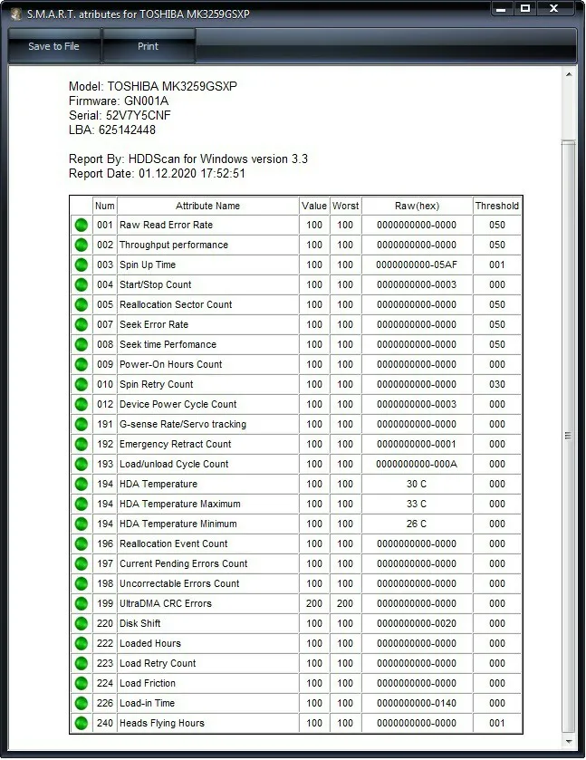The image size is (586, 760).
Task: Click the LBA: 625142448 line
Action: pos(112,130)
